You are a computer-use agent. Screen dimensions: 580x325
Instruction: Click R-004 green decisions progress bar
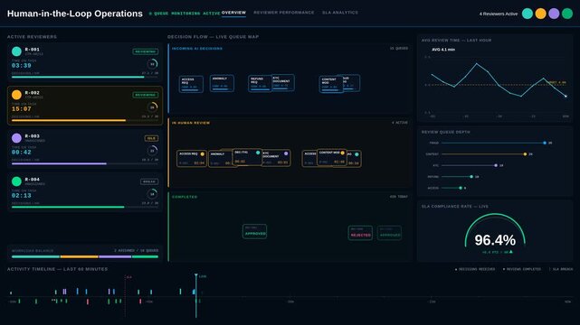point(85,207)
